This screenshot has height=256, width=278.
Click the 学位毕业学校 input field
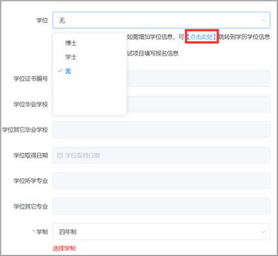click(x=162, y=104)
